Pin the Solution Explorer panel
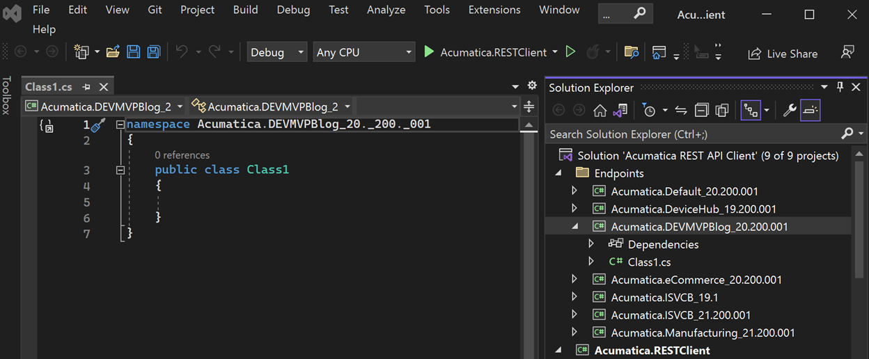This screenshot has width=869, height=359. pyautogui.click(x=840, y=87)
